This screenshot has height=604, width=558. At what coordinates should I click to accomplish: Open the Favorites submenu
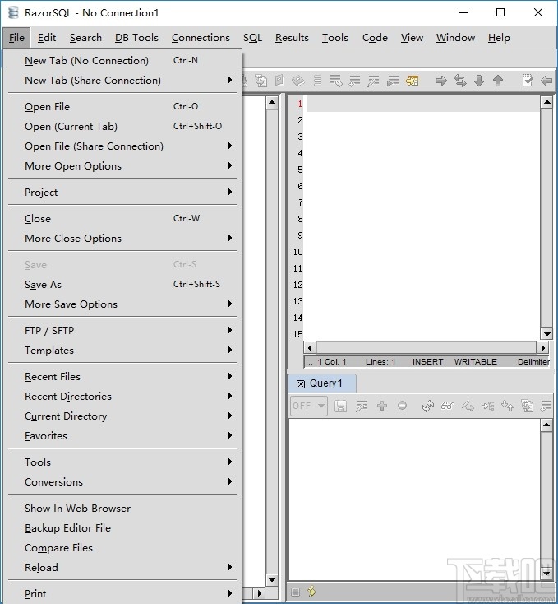pos(122,436)
